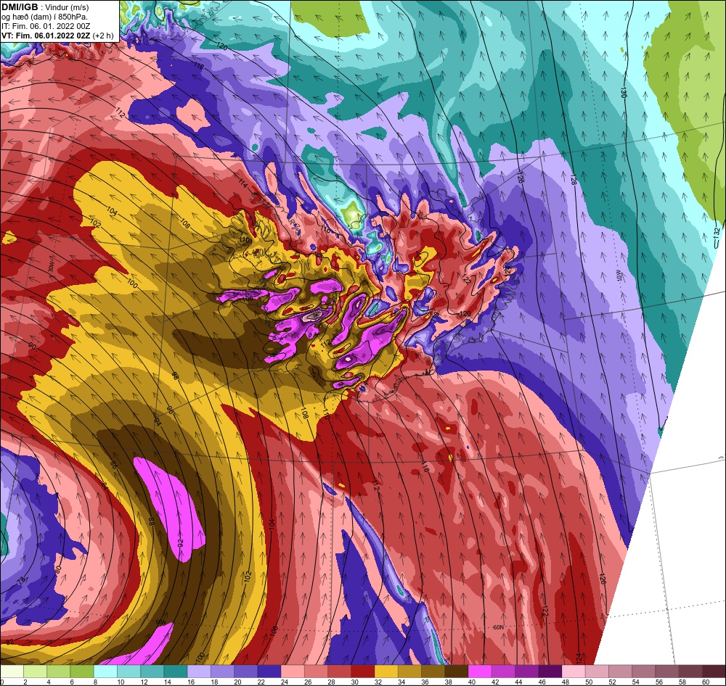
Task: Select the legend swatch between 28 and 30
Action: (339, 671)
